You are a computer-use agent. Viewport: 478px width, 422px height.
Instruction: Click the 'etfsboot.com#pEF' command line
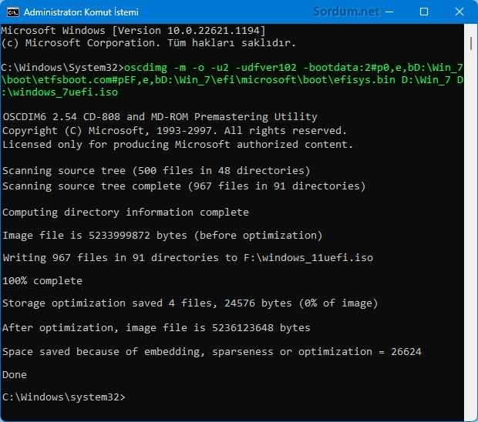(x=232, y=80)
